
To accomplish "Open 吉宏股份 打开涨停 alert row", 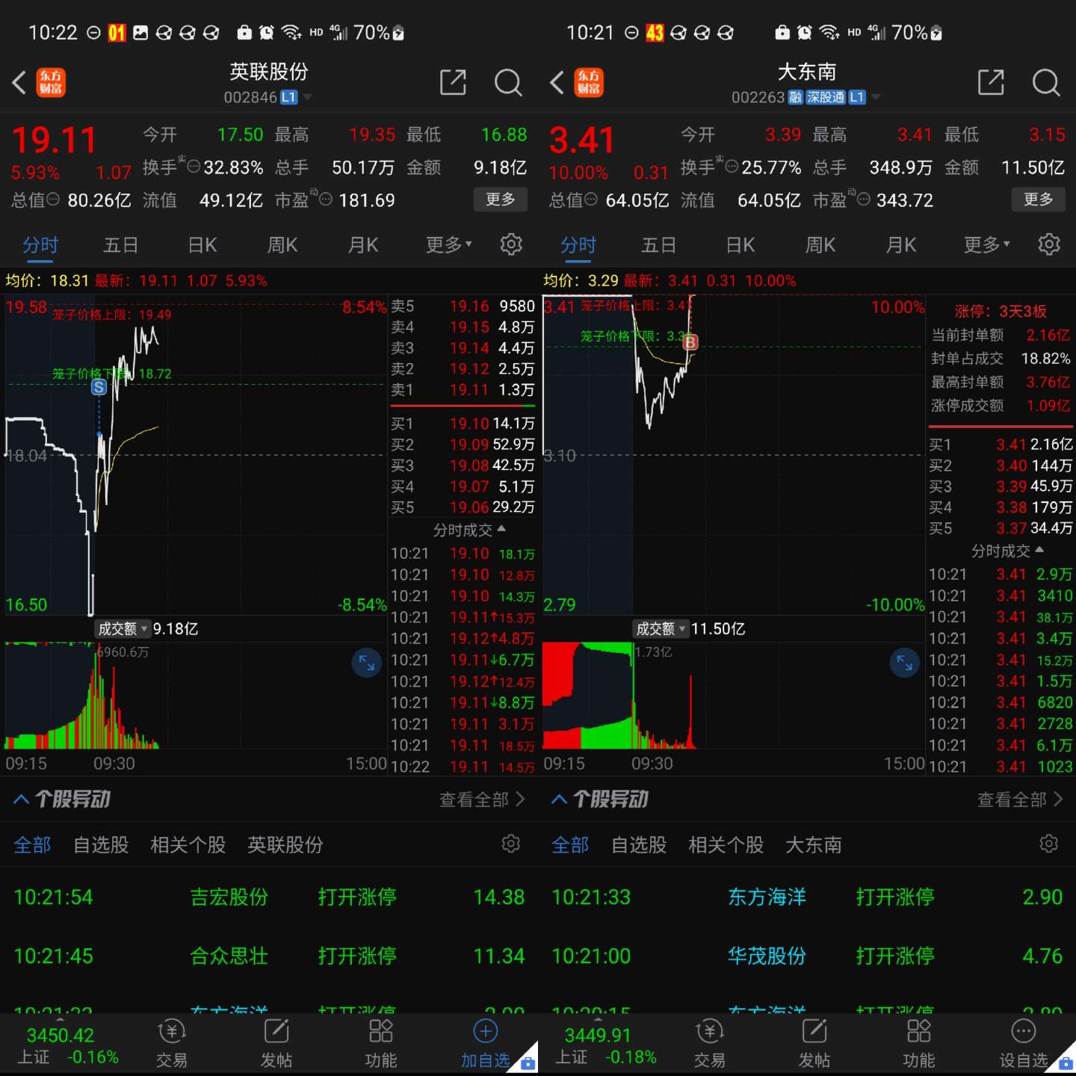I will coord(269,897).
